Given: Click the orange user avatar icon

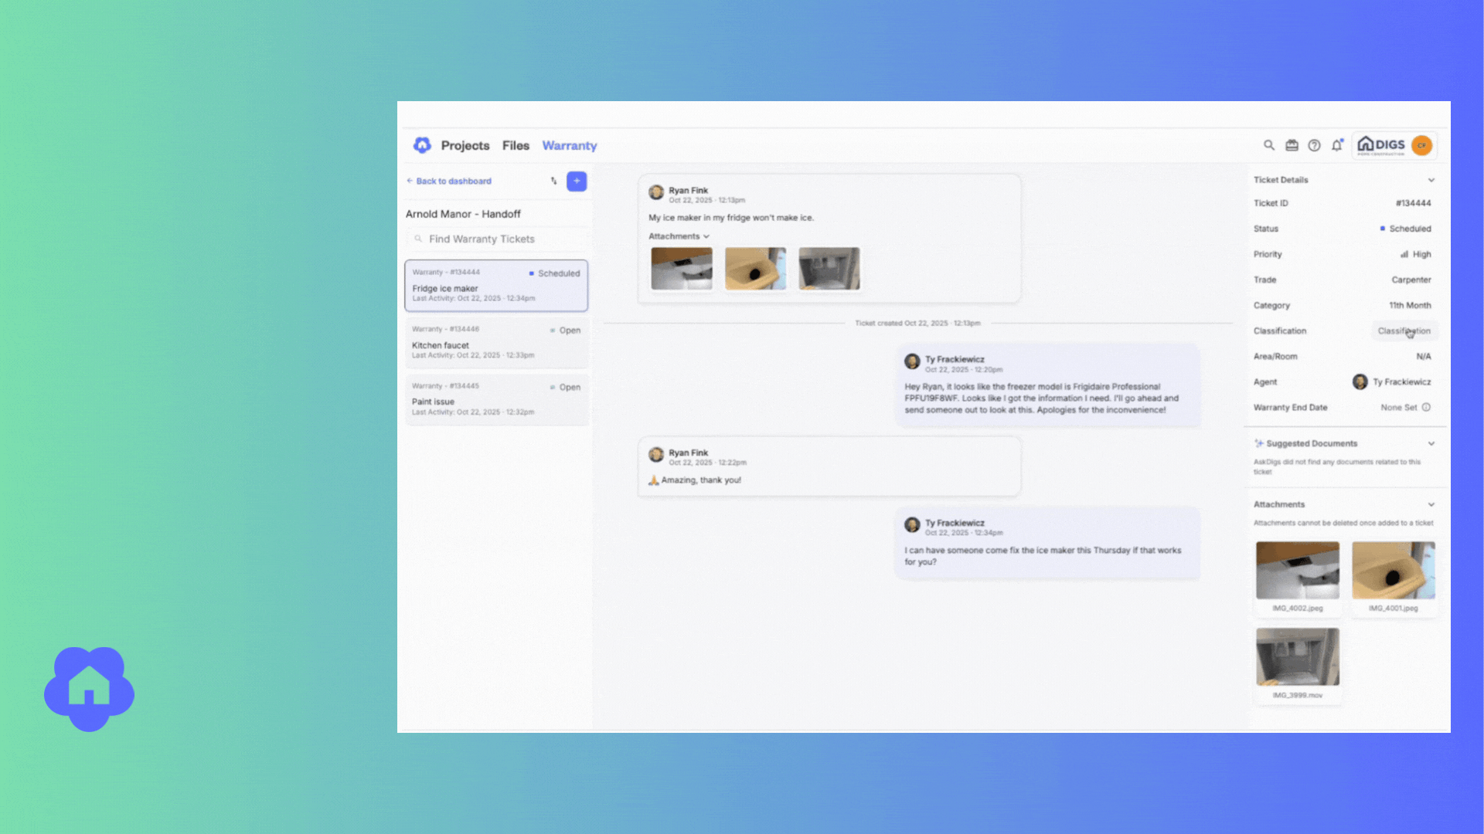Looking at the screenshot, I should pyautogui.click(x=1421, y=145).
